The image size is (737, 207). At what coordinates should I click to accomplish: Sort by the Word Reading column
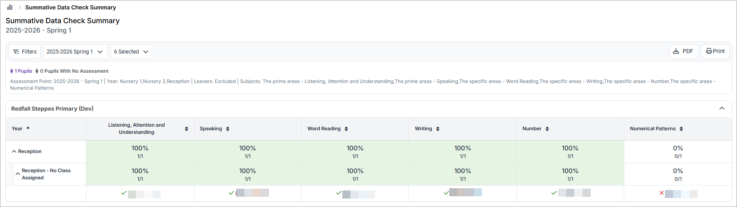(x=346, y=129)
